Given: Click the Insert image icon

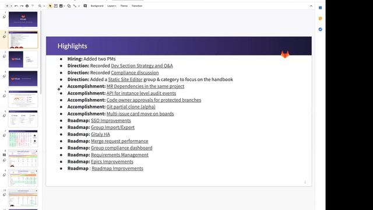Looking at the screenshot, I should pos(61,6).
